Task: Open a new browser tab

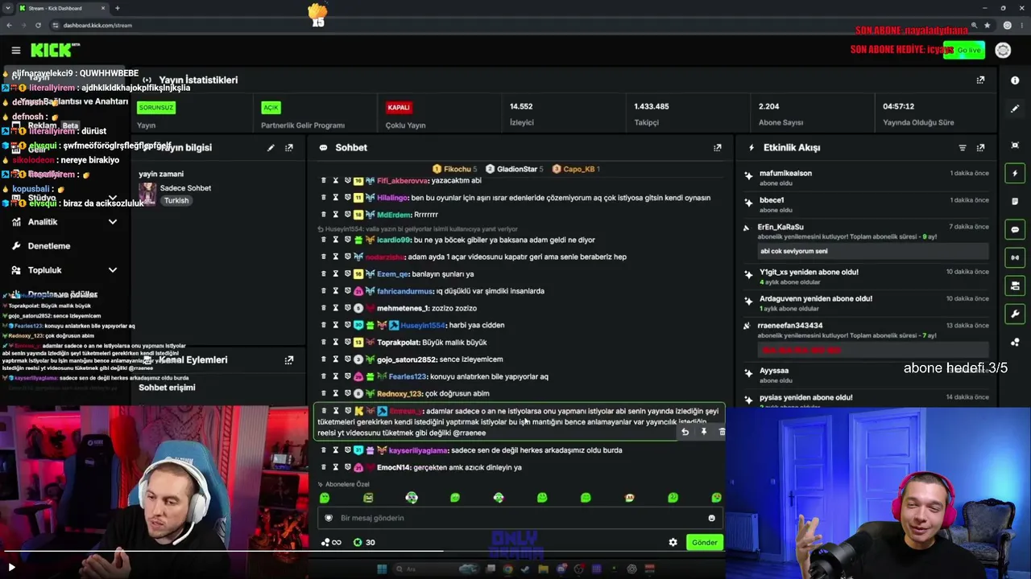Action: 118,8
